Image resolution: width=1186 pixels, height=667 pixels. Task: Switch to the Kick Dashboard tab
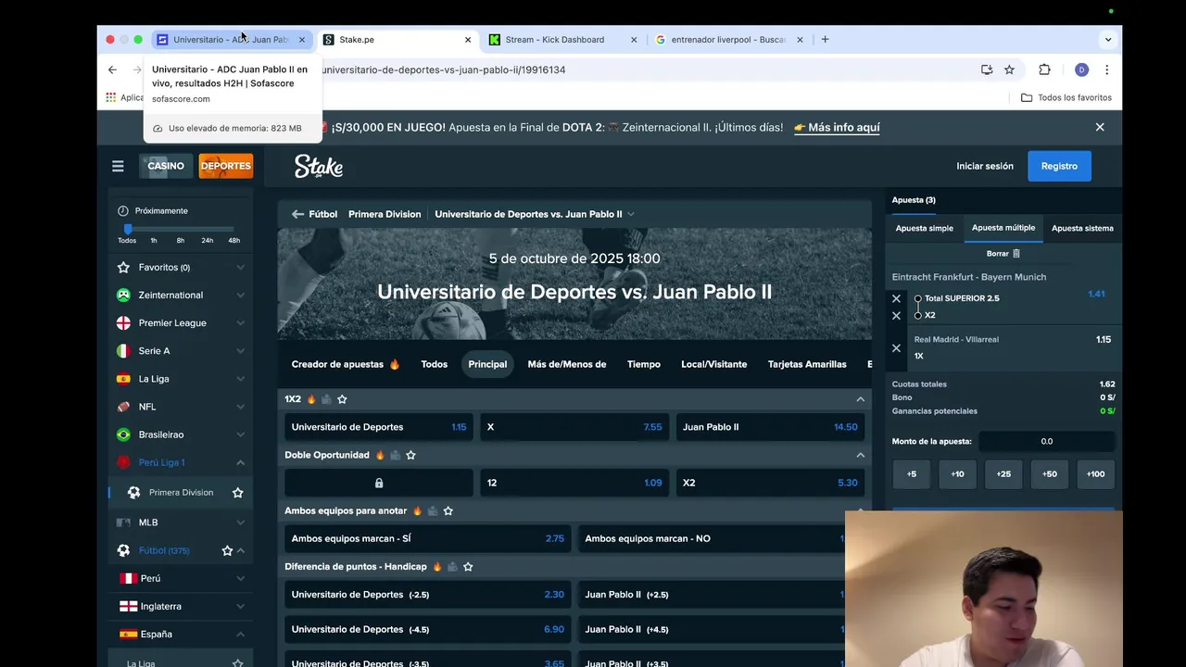pyautogui.click(x=561, y=40)
